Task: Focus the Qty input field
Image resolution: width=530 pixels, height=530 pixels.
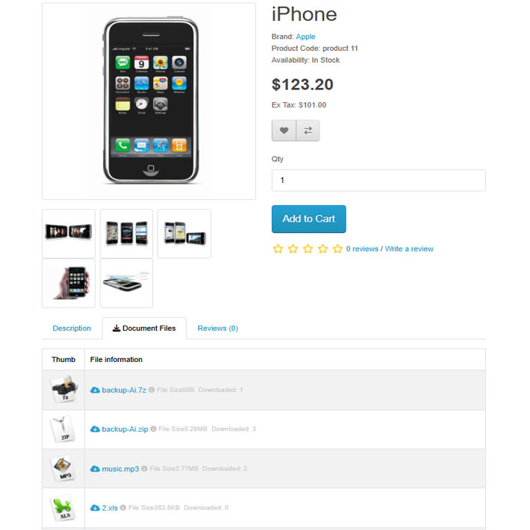Action: pos(378,181)
